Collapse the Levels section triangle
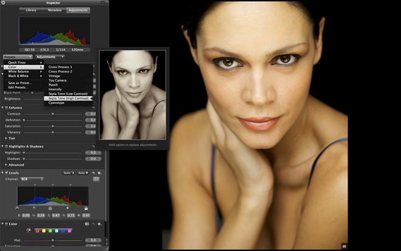The width and height of the screenshot is (401, 251). coord(2,173)
